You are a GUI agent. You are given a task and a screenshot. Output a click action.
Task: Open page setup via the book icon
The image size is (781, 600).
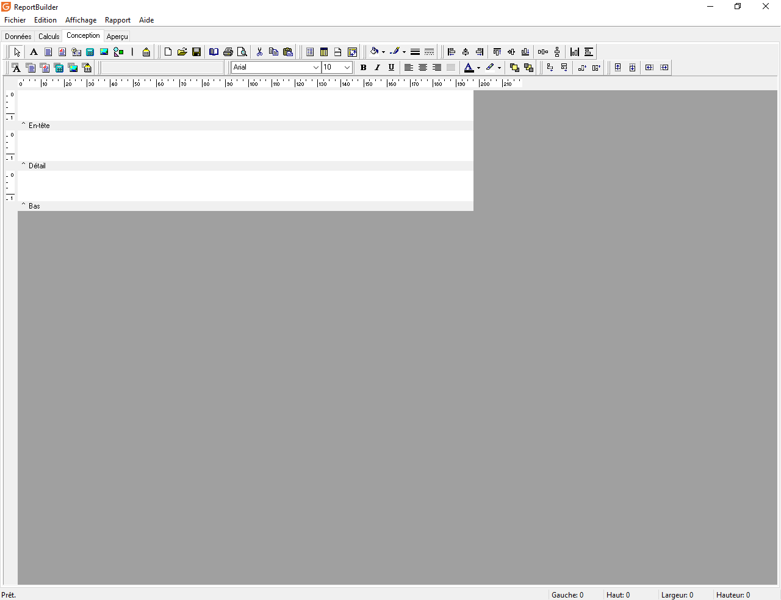pos(214,52)
